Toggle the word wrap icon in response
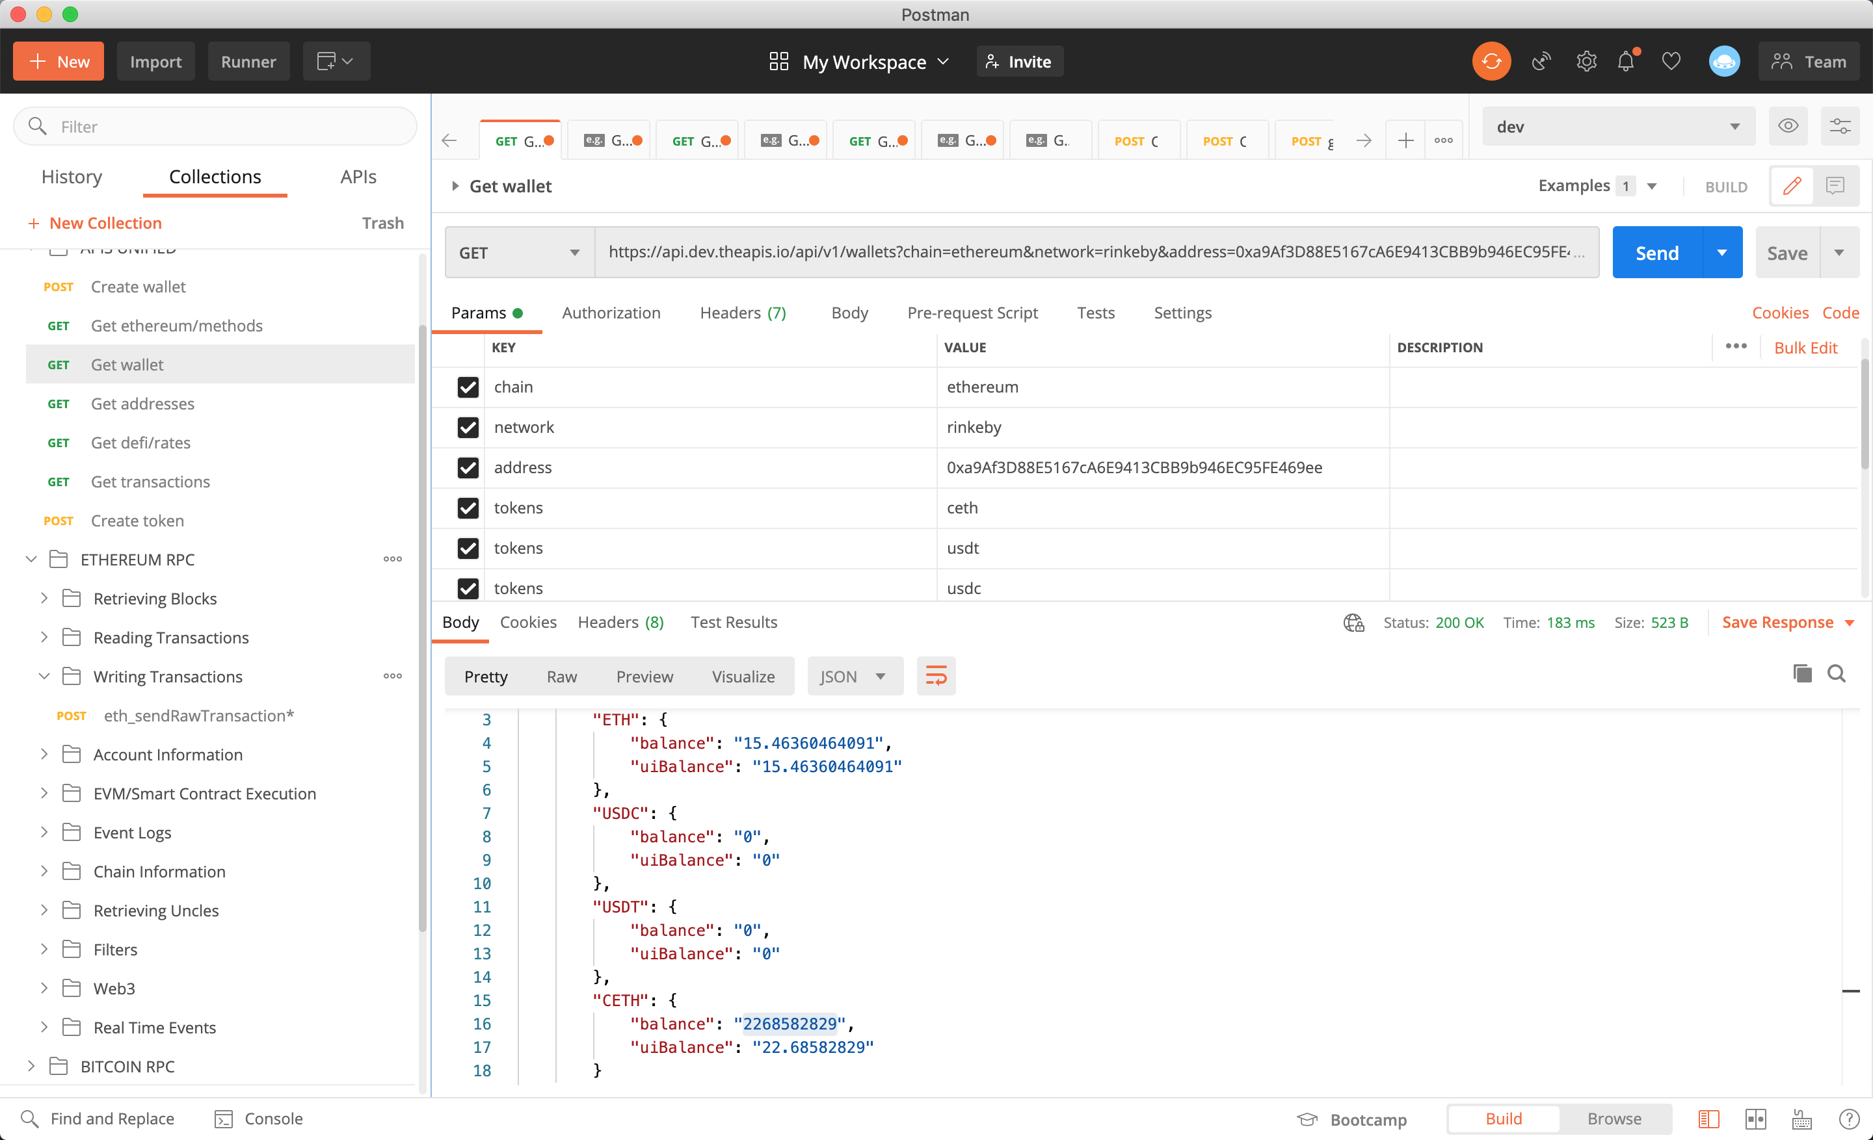 (x=936, y=676)
